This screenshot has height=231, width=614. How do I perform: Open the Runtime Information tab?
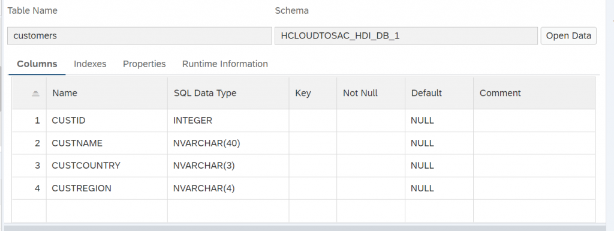pos(225,64)
